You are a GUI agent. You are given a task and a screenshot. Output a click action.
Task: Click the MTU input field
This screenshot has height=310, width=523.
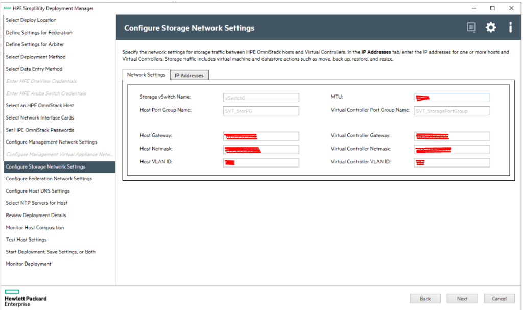click(451, 98)
